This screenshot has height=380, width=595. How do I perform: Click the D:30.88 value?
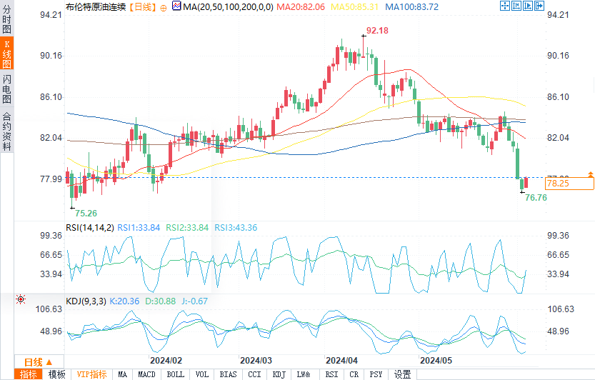[x=161, y=301]
